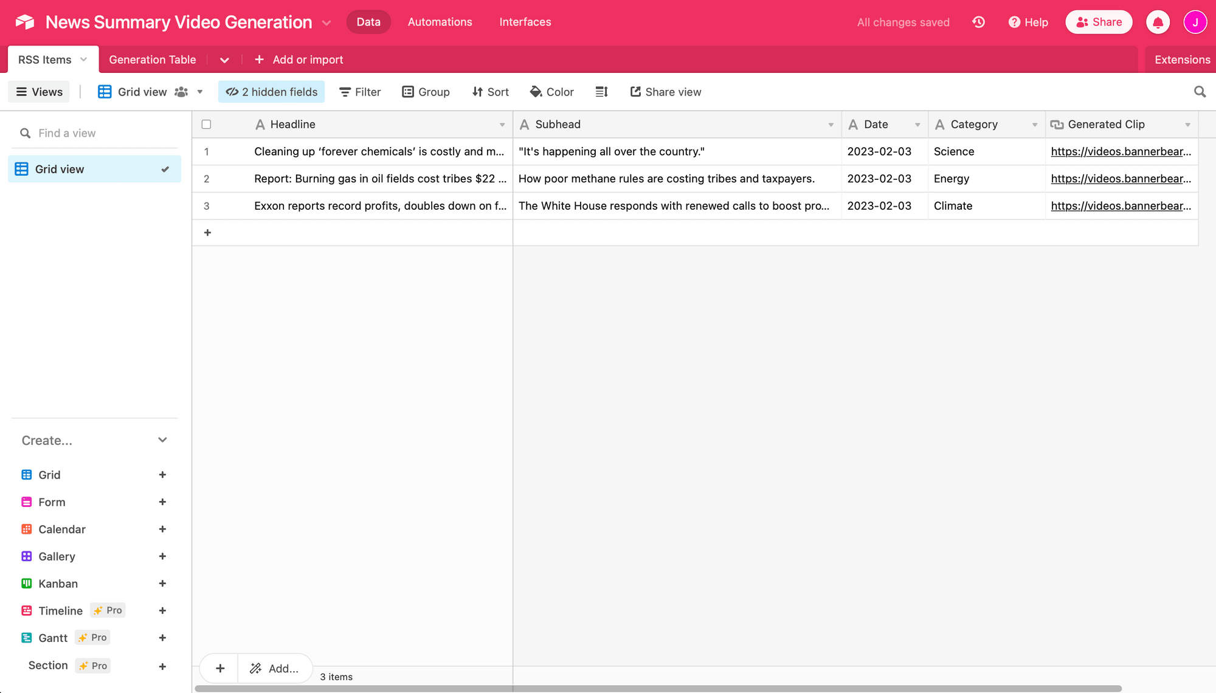The height and width of the screenshot is (693, 1216).
Task: Click the Category column header dropdown
Action: click(1035, 125)
